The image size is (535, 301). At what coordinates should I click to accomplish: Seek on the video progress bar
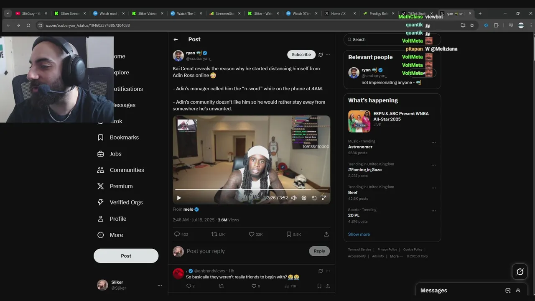click(x=251, y=190)
